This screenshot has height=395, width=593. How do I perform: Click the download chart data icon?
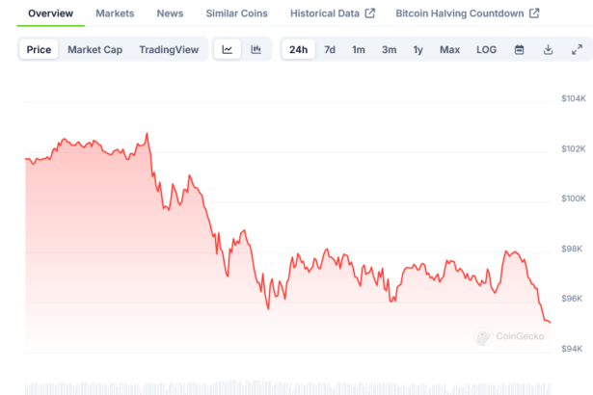point(548,49)
